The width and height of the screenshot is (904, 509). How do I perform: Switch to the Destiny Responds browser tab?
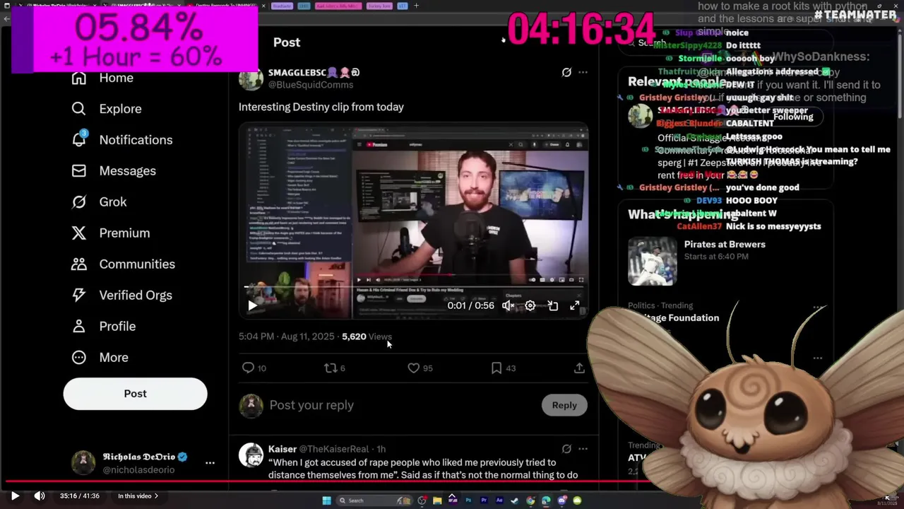point(225,6)
